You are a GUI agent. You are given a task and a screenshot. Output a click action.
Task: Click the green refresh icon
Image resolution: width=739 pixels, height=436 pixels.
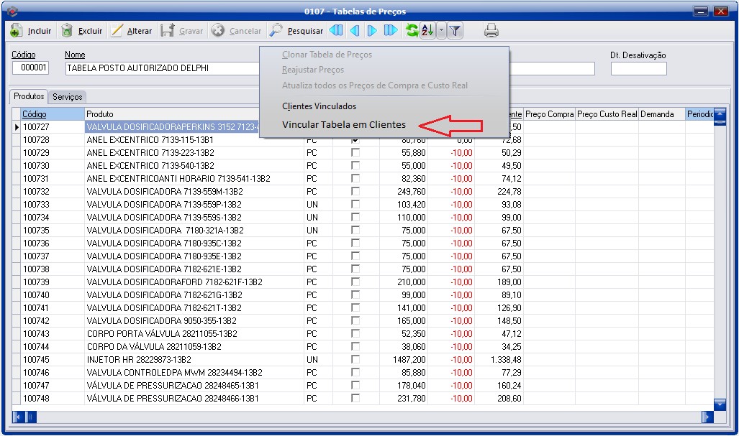[x=412, y=31]
